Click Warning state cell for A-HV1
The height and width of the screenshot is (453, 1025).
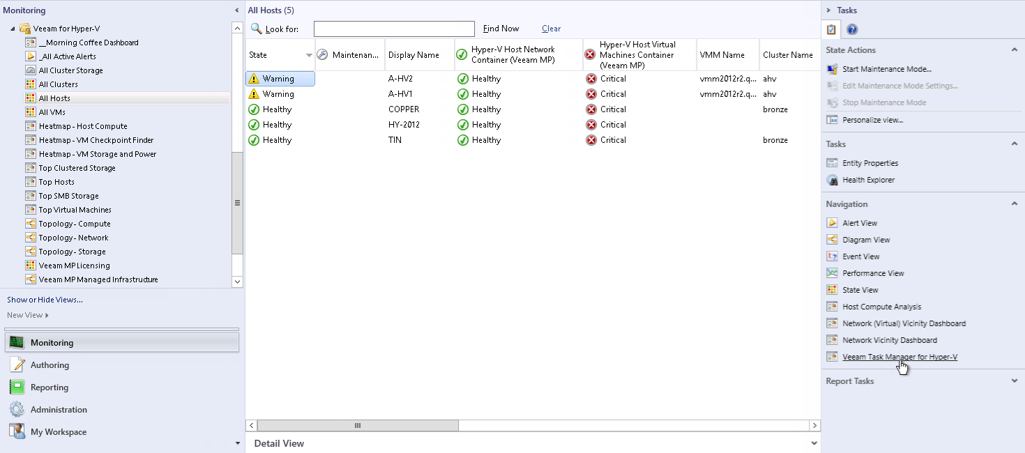click(x=280, y=94)
